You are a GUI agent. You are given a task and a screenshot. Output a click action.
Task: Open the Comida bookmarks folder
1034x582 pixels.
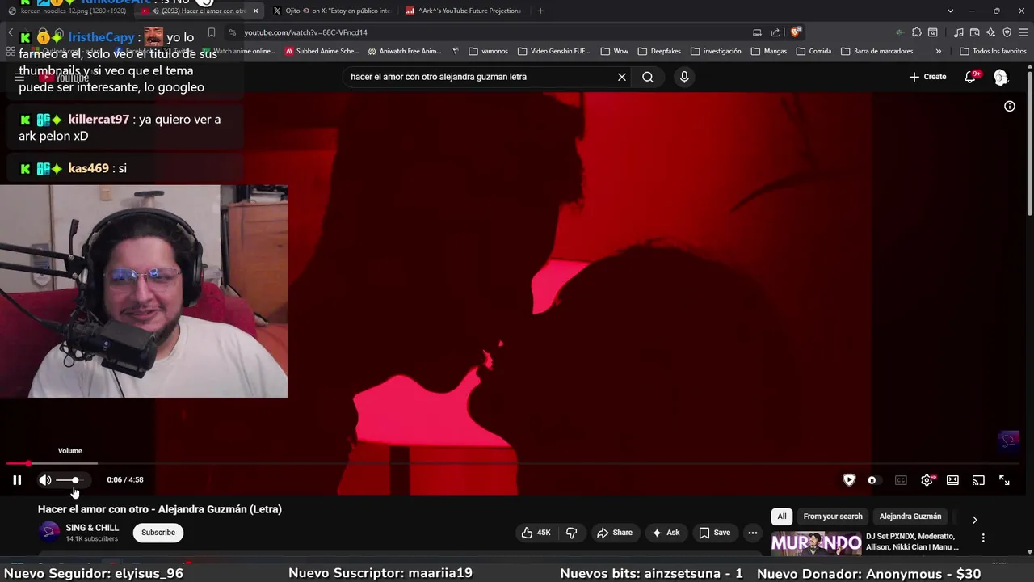click(x=813, y=51)
